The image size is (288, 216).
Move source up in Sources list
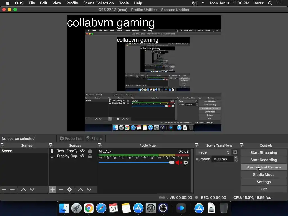click(x=81, y=190)
